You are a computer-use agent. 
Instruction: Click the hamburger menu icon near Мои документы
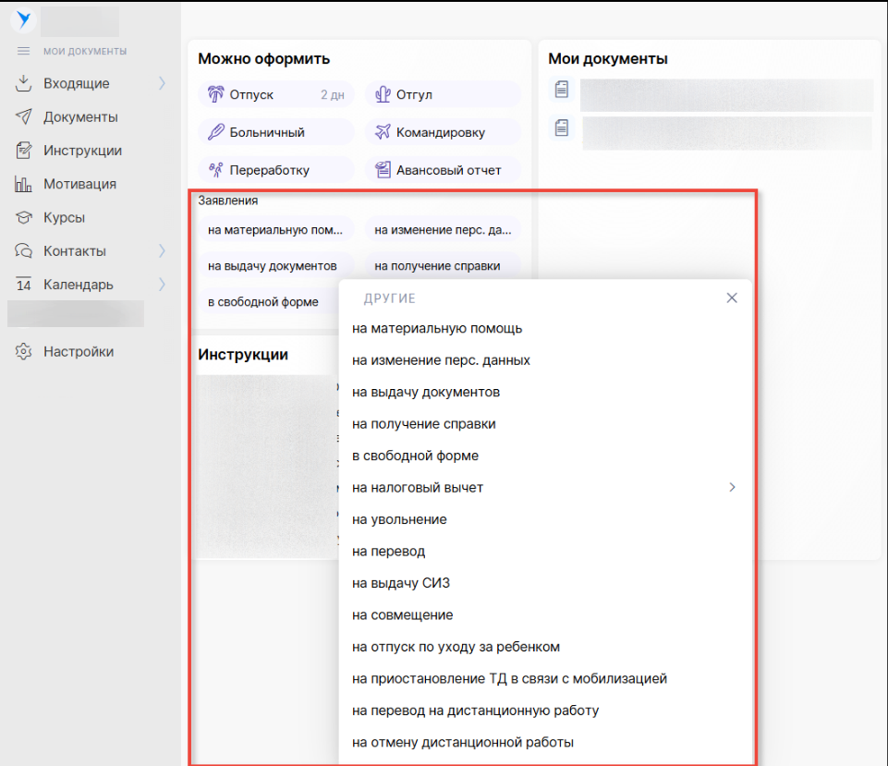click(x=24, y=52)
